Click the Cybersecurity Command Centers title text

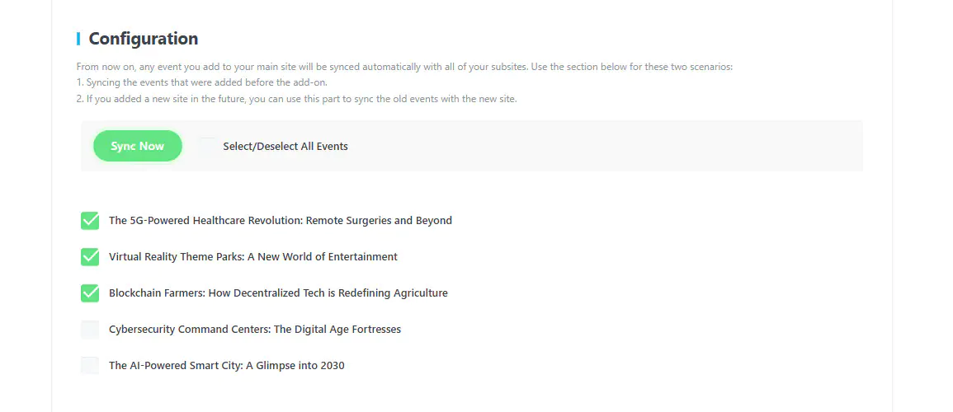pos(255,330)
